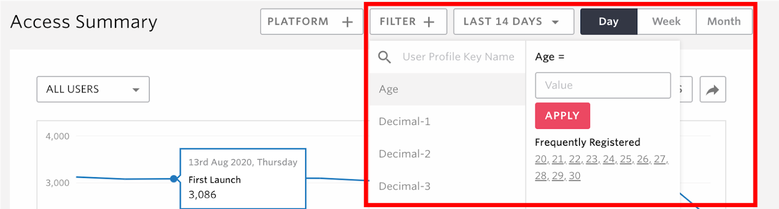Click the share arrow icon
The width and height of the screenshot is (779, 209).
pos(712,89)
